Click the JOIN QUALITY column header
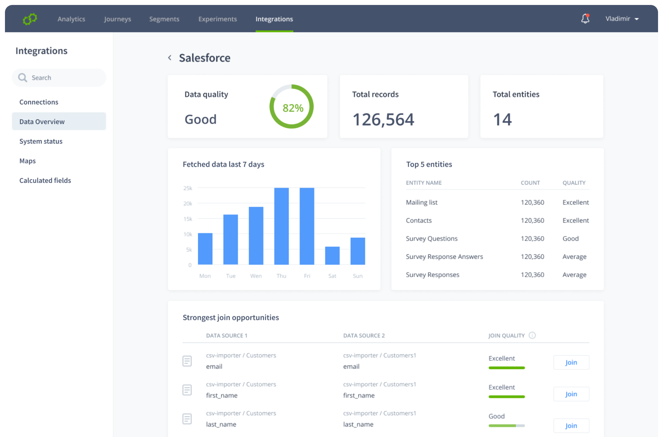This screenshot has height=437, width=663. click(506, 336)
